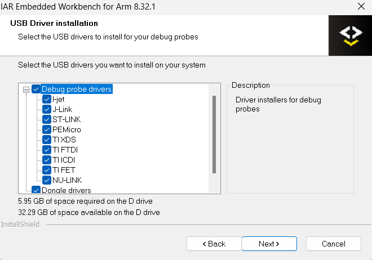Collapse the Debug probe drivers tree node
372x260 pixels.
point(26,89)
